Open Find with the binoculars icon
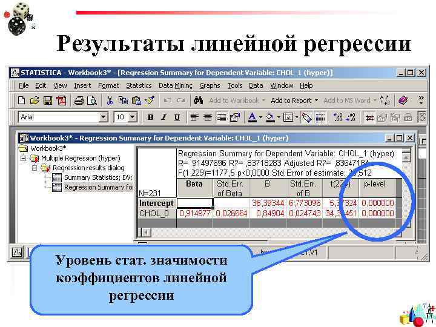Image resolution: width=436 pixels, height=327 pixels. pyautogui.click(x=198, y=101)
